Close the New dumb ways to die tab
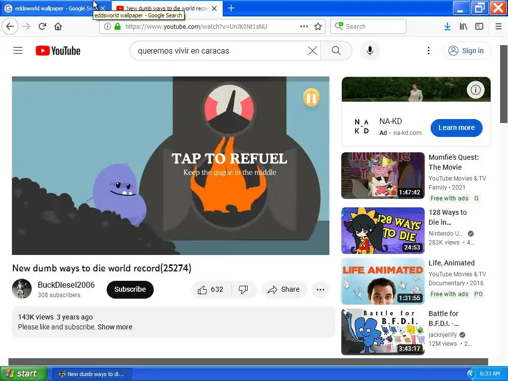This screenshot has width=508, height=381. (x=214, y=8)
